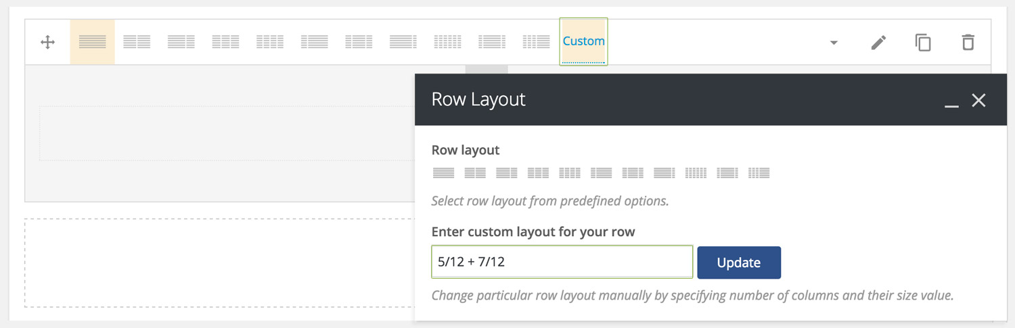Close the Row Layout panel
The width and height of the screenshot is (1015, 328).
[978, 101]
